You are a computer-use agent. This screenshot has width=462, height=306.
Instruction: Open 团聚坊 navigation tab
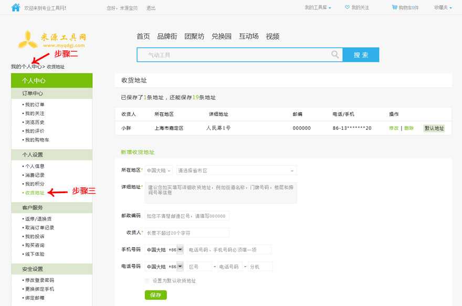(x=194, y=36)
